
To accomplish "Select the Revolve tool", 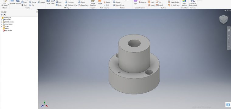I will coord(18,2).
